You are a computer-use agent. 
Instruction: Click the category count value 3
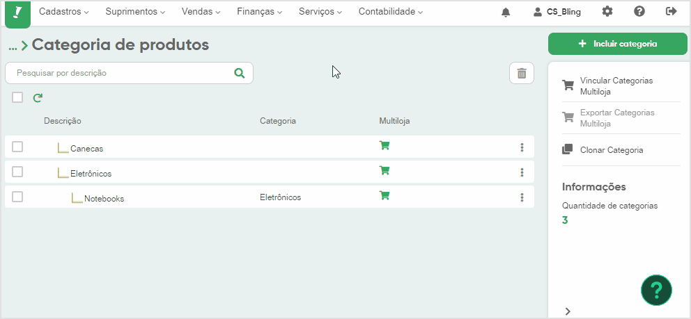point(565,220)
